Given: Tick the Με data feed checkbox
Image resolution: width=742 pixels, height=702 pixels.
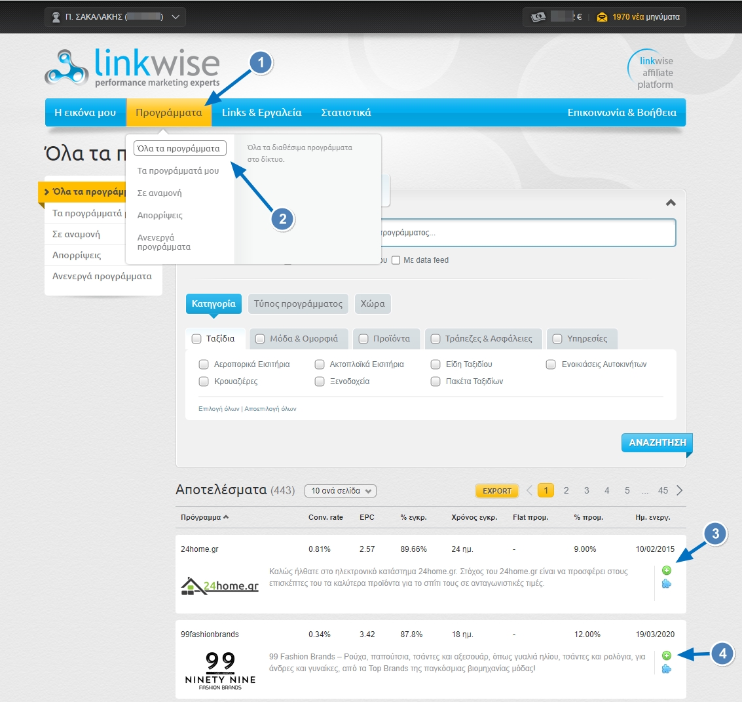Looking at the screenshot, I should 396,260.
